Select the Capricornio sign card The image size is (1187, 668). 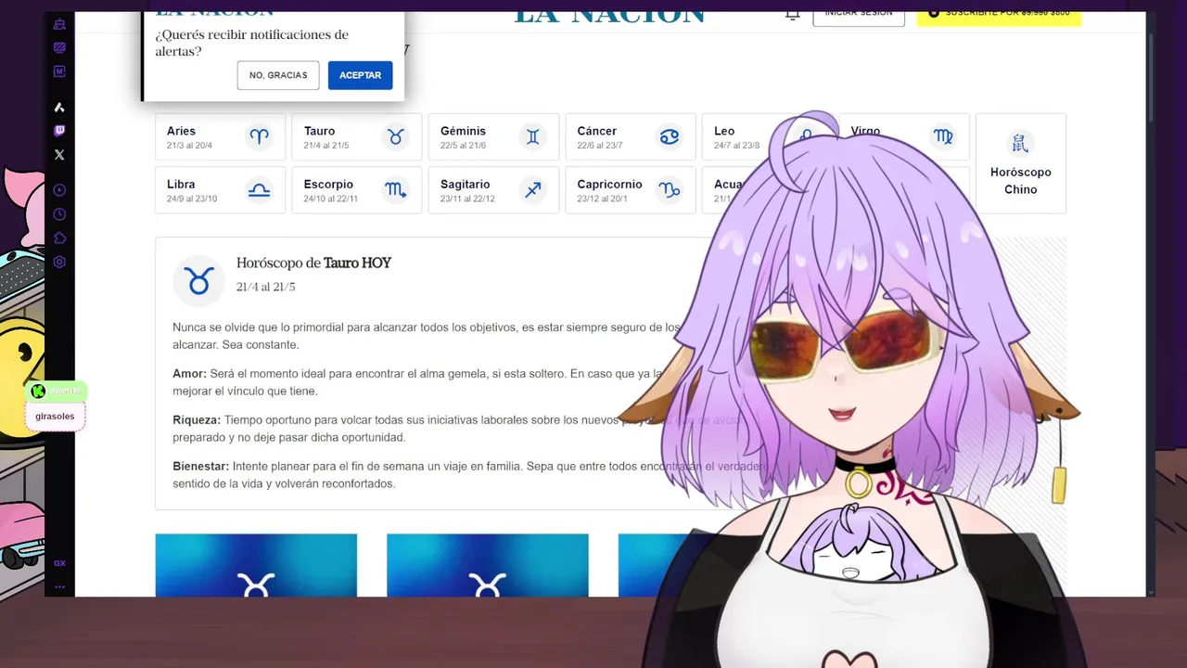(x=631, y=190)
